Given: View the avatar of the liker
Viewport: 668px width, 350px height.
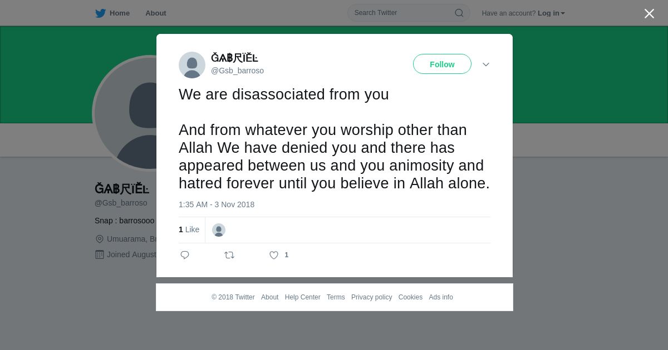Looking at the screenshot, I should [x=219, y=230].
